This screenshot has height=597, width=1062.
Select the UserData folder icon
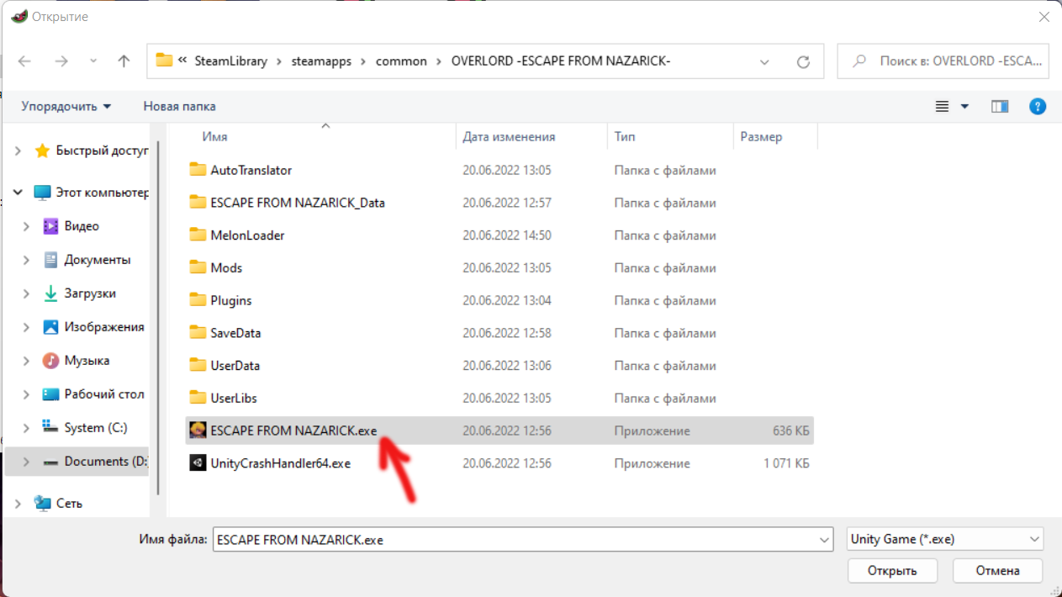[198, 366]
